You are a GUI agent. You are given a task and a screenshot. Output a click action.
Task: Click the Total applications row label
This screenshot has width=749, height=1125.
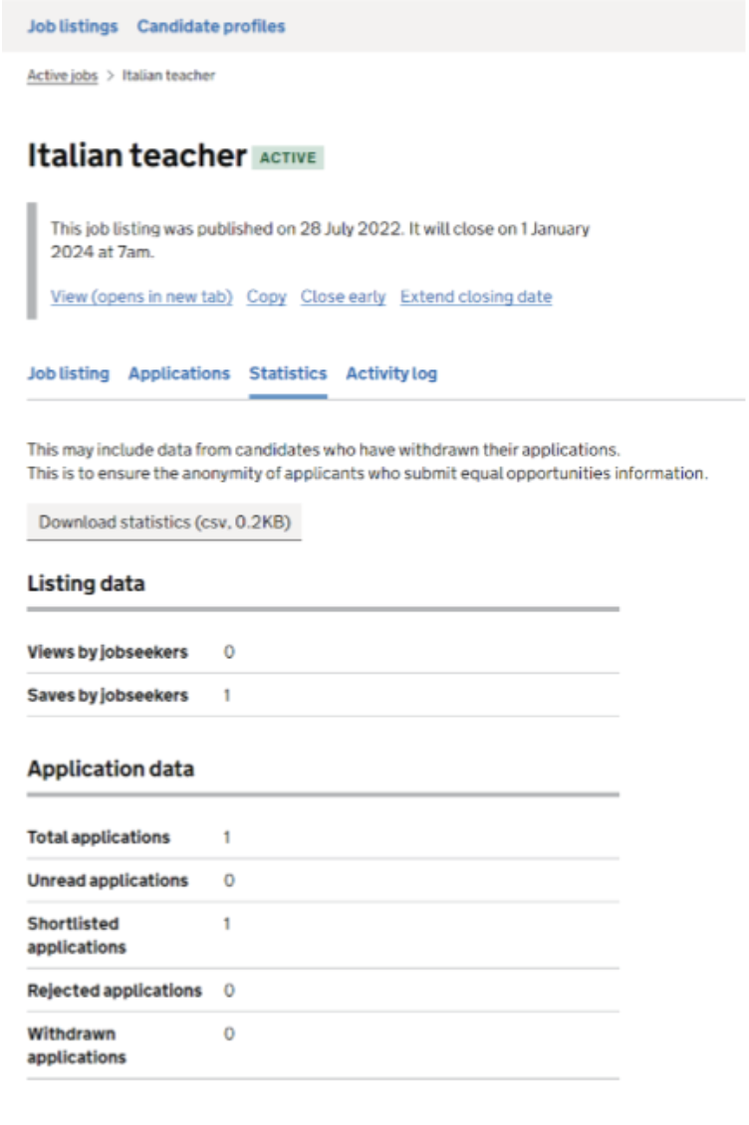(99, 837)
